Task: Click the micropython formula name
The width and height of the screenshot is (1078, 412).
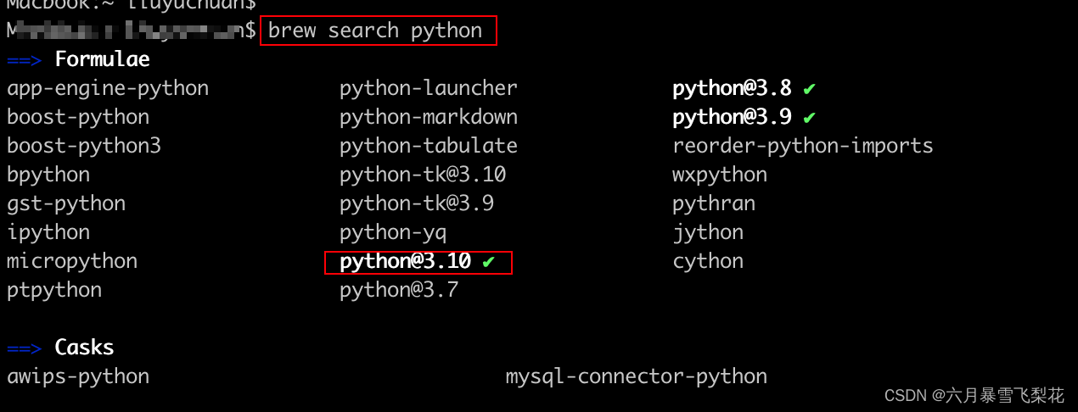Action: point(72,261)
